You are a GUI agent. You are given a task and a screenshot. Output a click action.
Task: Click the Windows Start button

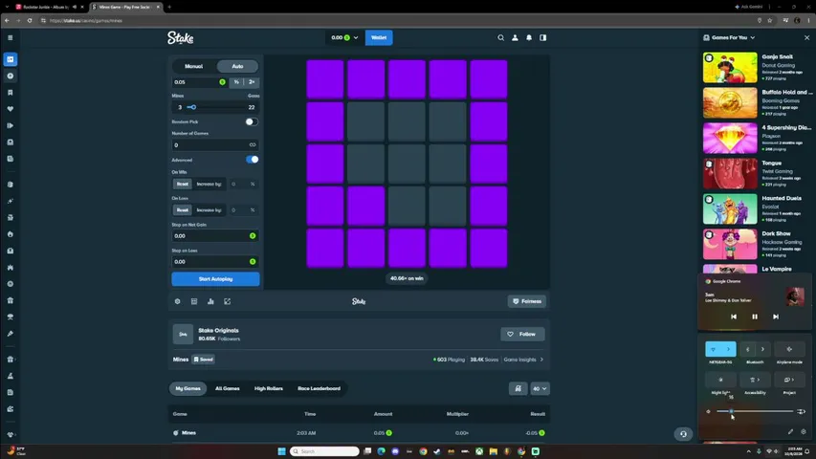coord(281,451)
